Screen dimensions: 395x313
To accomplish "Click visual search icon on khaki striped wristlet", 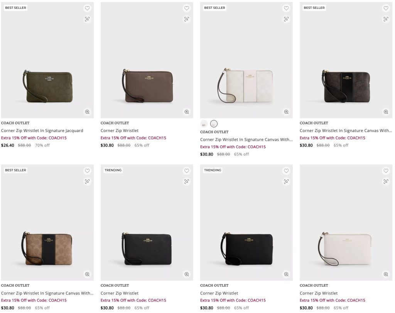I will (87, 181).
